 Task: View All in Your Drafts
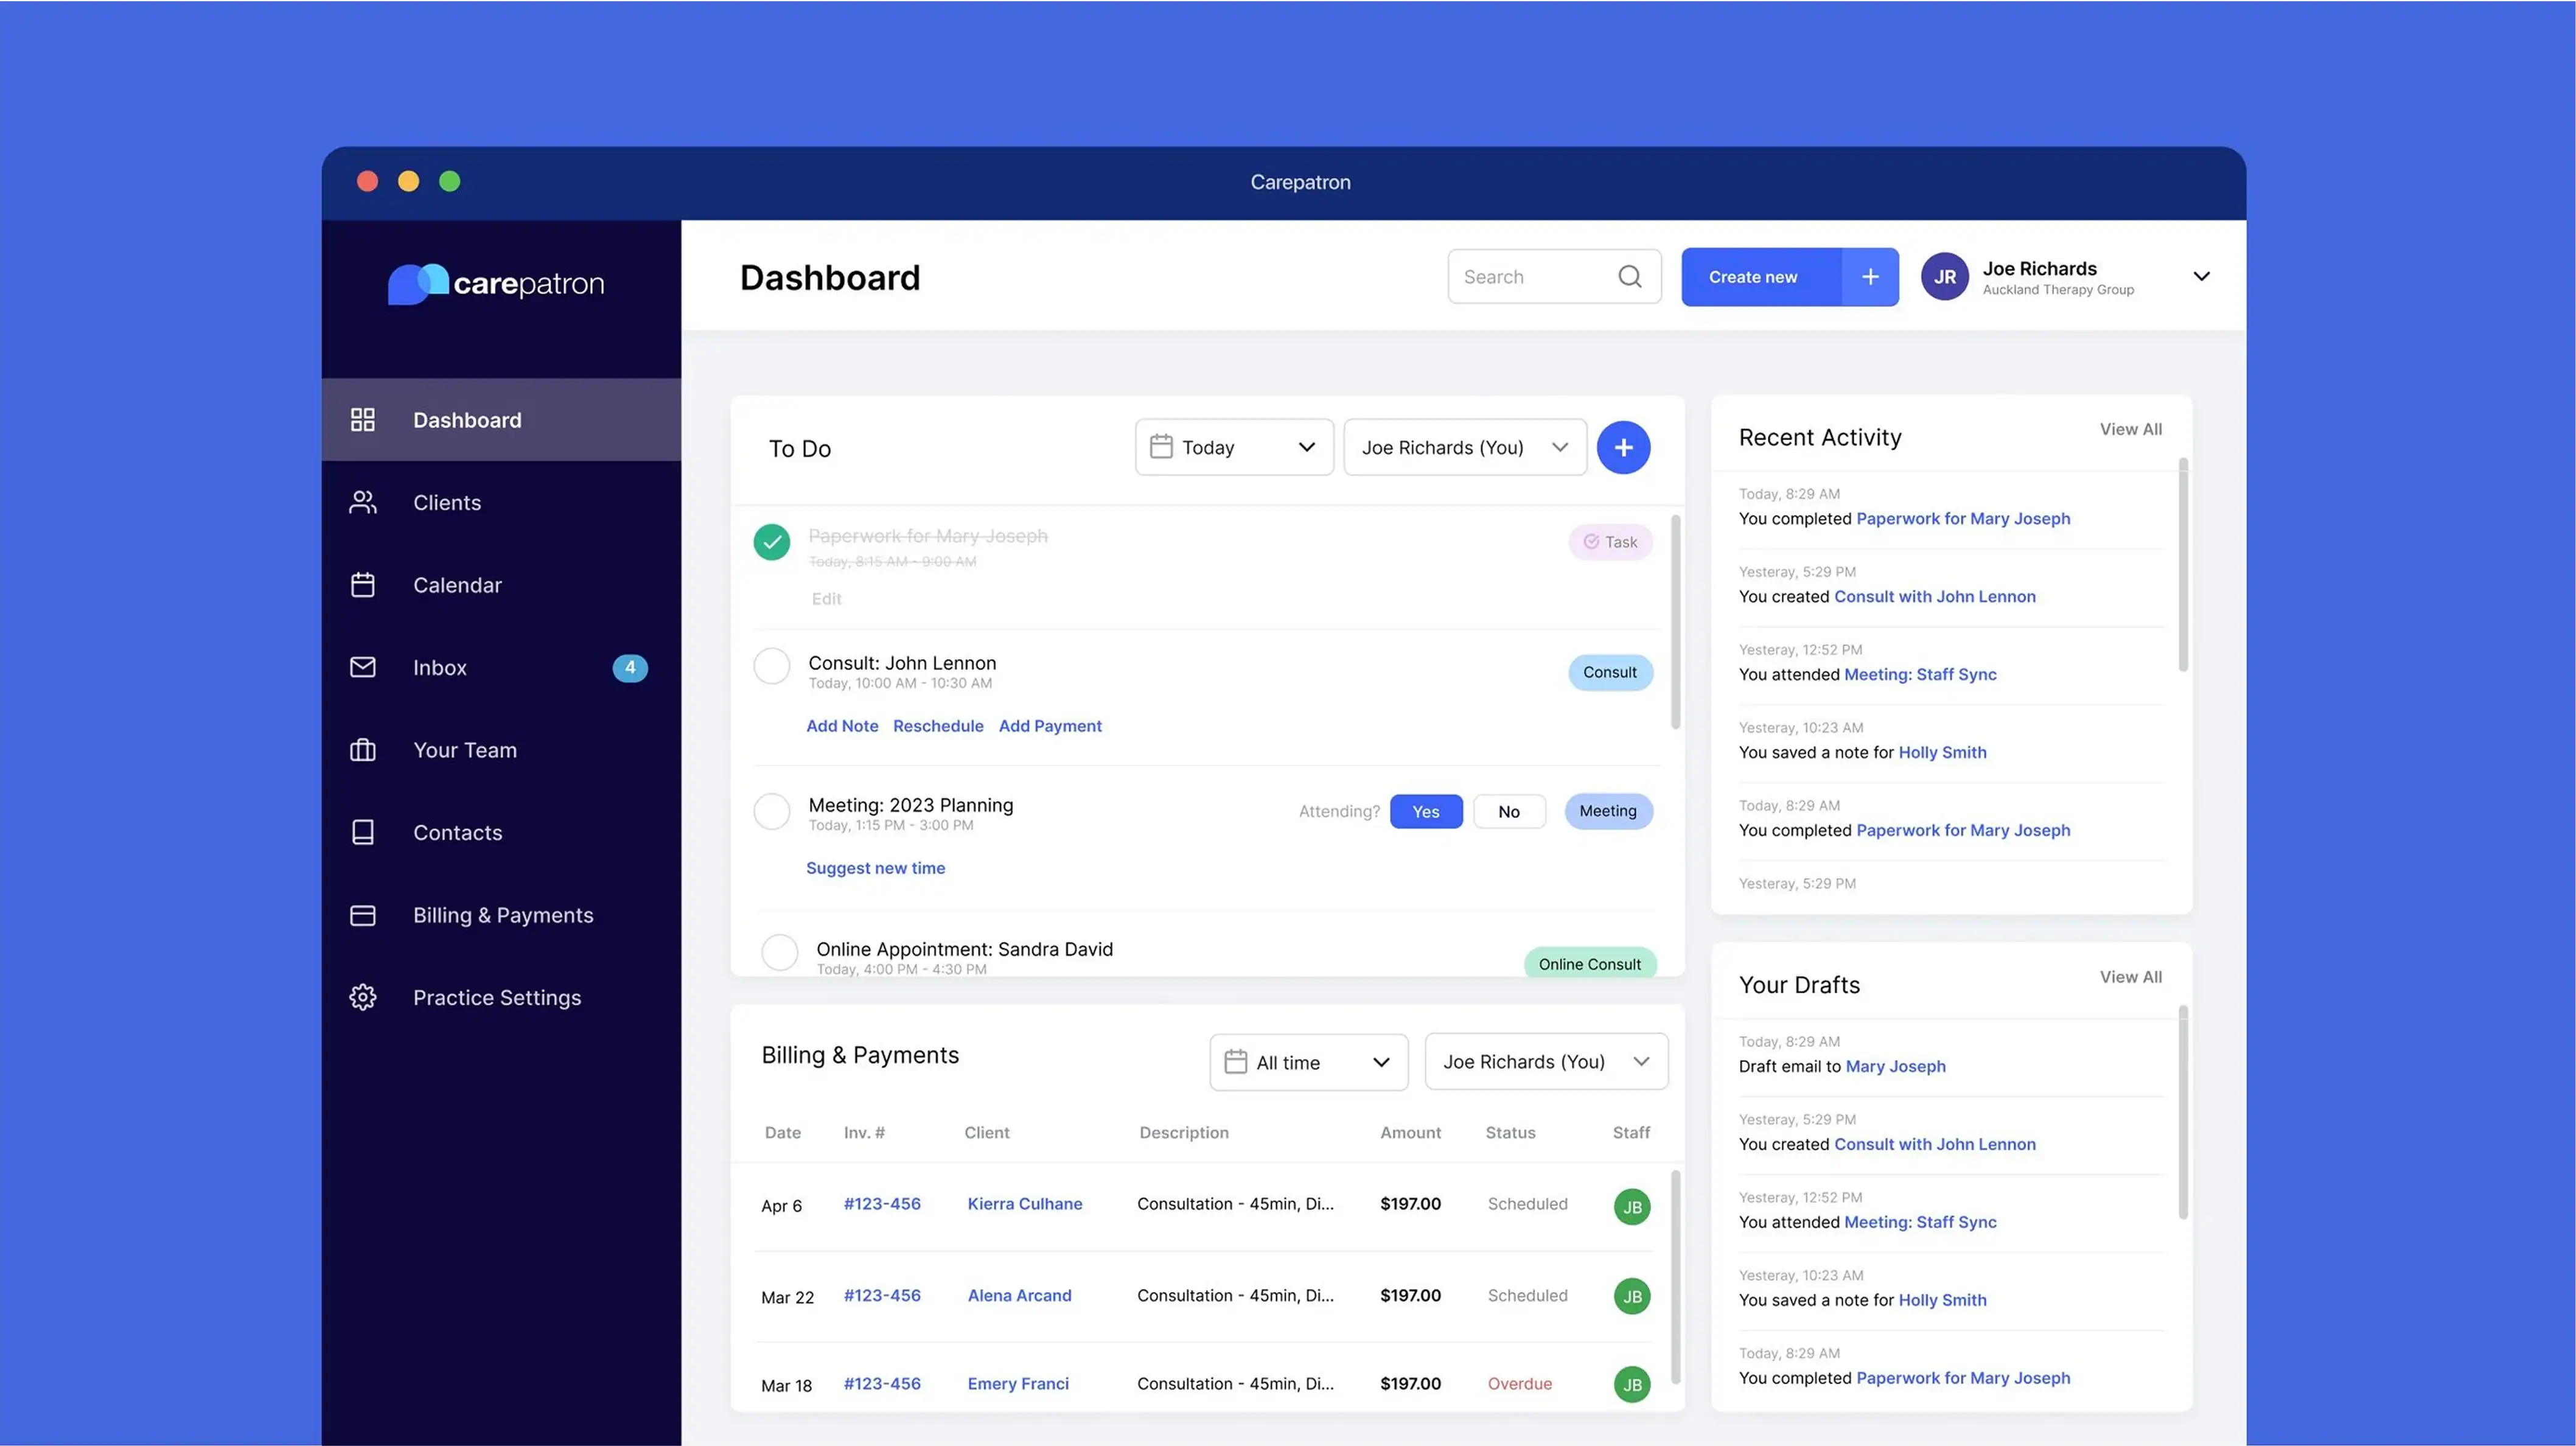2130,977
